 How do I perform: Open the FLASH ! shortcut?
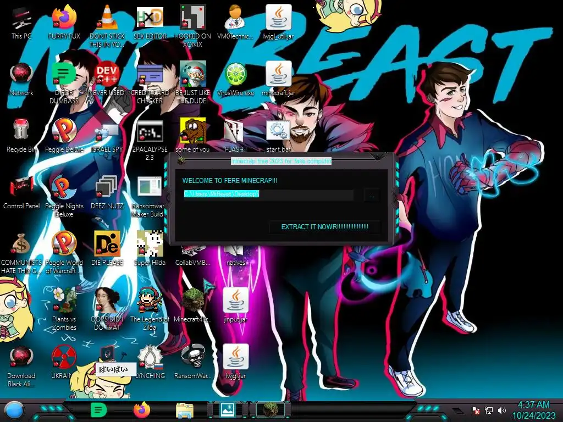pos(235,136)
